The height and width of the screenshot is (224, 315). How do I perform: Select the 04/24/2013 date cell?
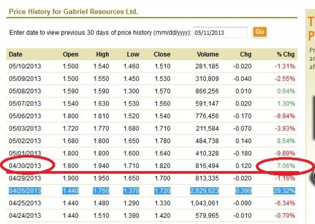pos(24,214)
